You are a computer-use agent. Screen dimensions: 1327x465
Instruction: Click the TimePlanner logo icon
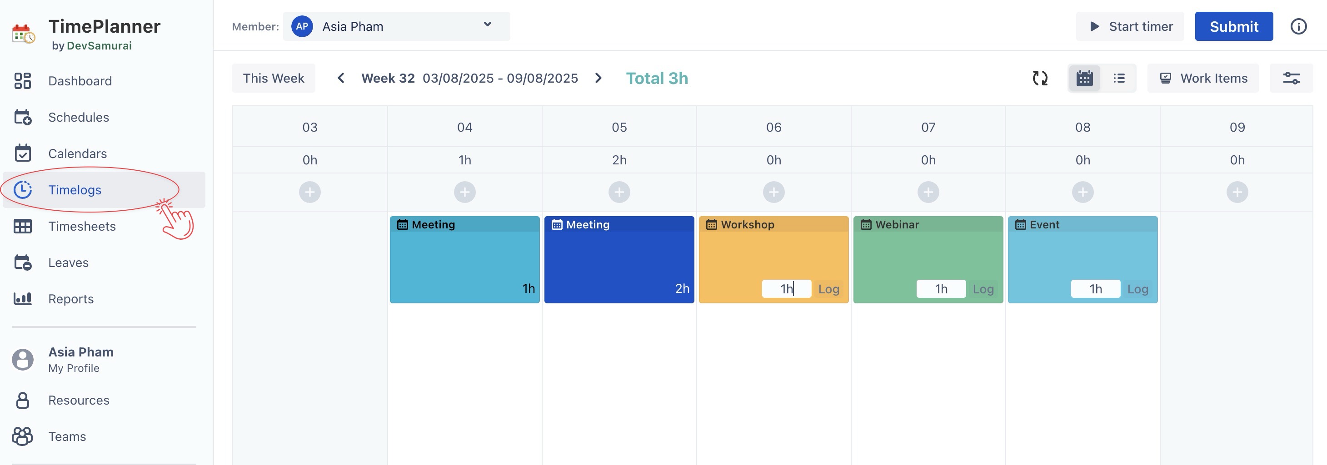(23, 34)
